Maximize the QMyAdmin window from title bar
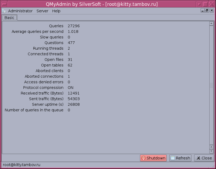 coord(205,4)
